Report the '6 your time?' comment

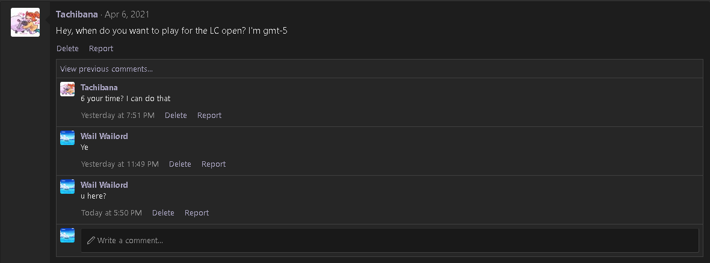(209, 115)
